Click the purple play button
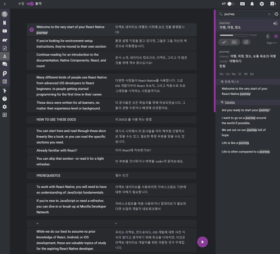The width and height of the screenshot is (280, 254). tap(202, 242)
